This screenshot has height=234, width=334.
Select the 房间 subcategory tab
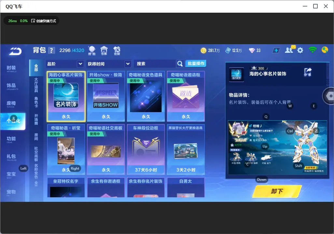coord(36,137)
